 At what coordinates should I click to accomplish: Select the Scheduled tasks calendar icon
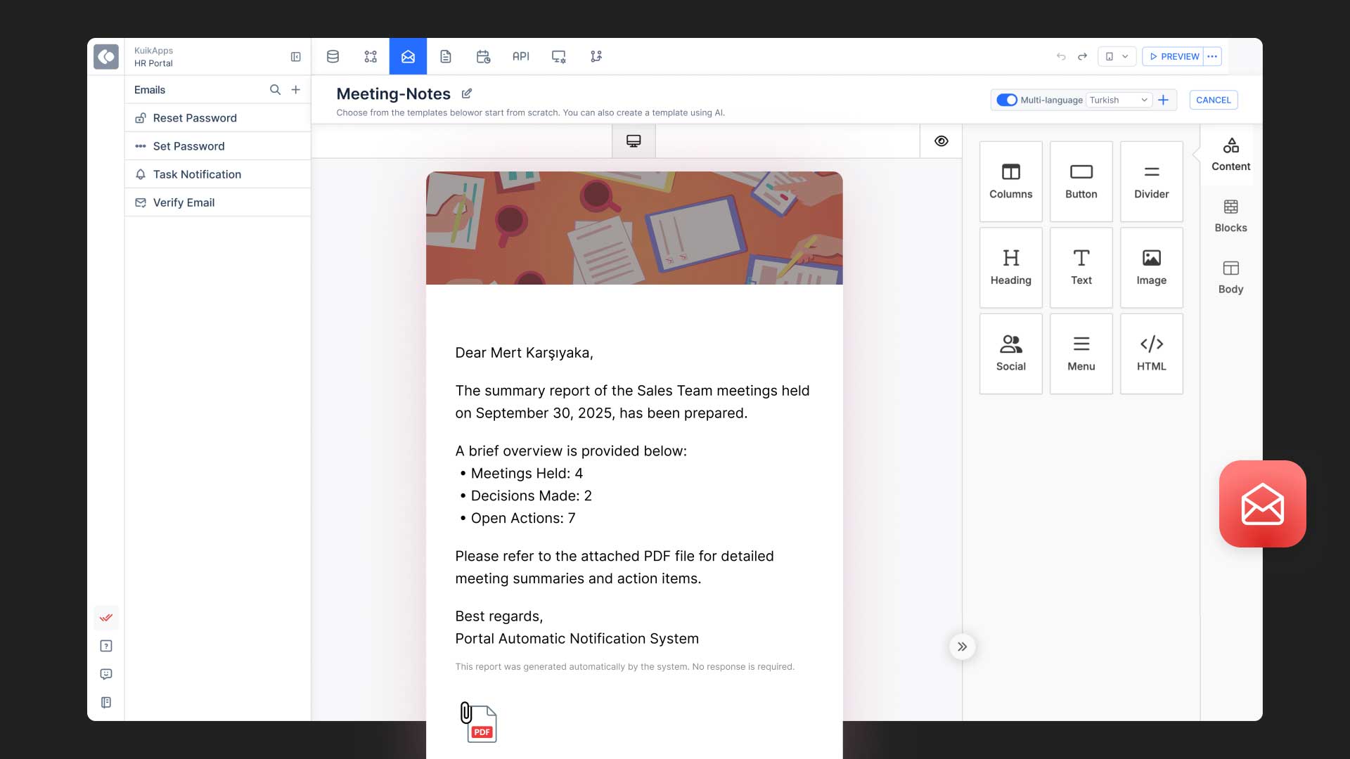pyautogui.click(x=483, y=56)
